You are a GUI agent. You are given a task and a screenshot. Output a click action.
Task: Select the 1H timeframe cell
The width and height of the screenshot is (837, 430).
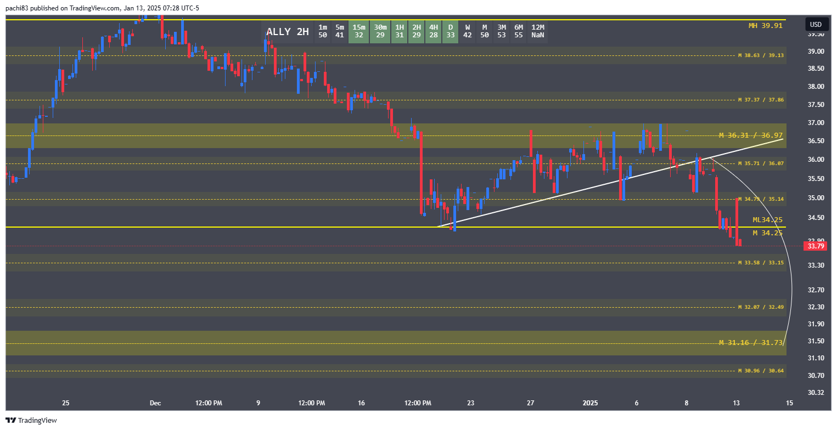[x=399, y=31]
